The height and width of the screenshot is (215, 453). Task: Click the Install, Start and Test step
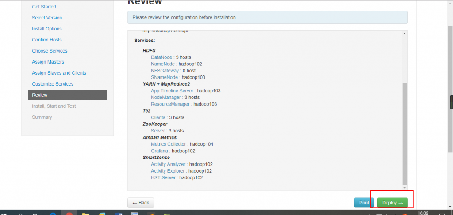point(54,106)
